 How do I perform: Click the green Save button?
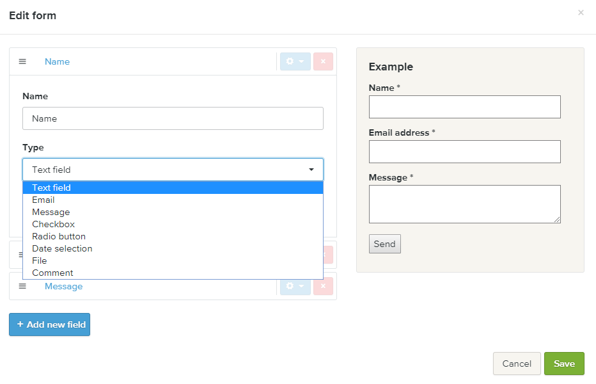click(x=563, y=364)
